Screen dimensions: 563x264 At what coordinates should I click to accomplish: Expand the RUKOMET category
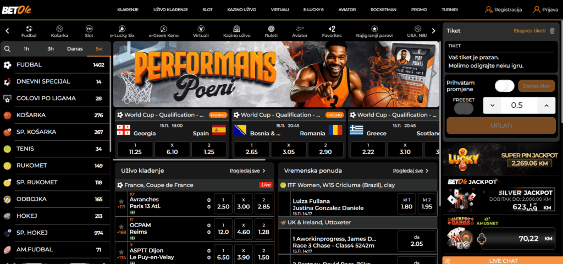[56, 166]
